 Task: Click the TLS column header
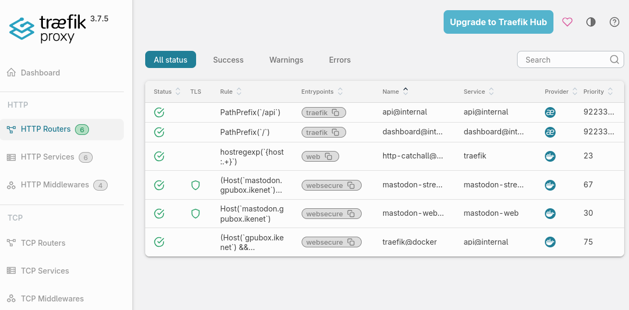[x=196, y=92]
